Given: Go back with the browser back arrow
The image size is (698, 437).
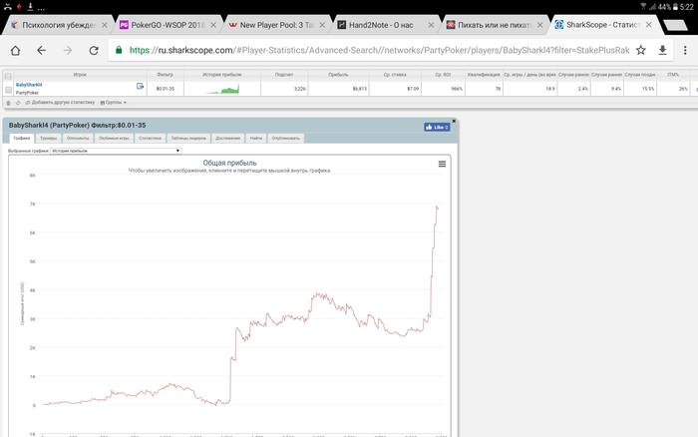Looking at the screenshot, I should point(42,50).
